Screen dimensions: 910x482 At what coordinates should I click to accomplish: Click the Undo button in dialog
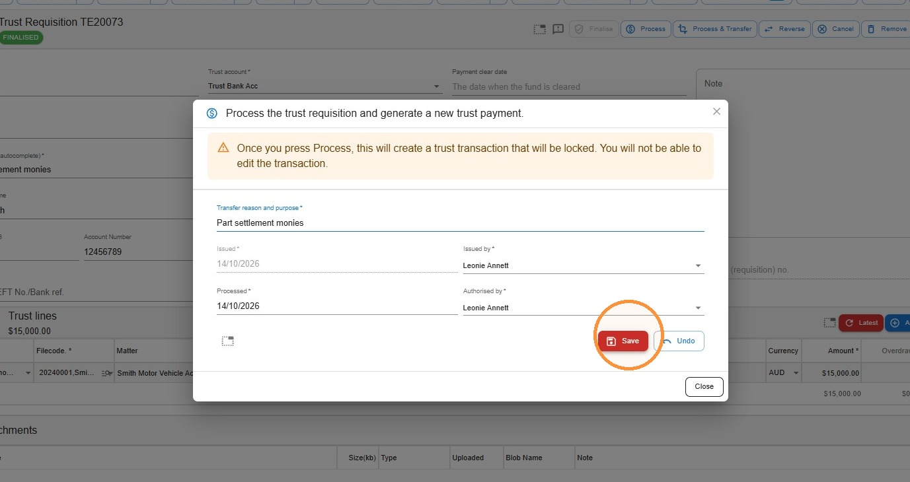[679, 341]
